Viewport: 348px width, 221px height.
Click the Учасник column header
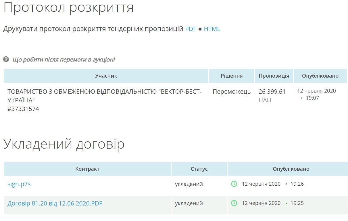[x=106, y=76]
